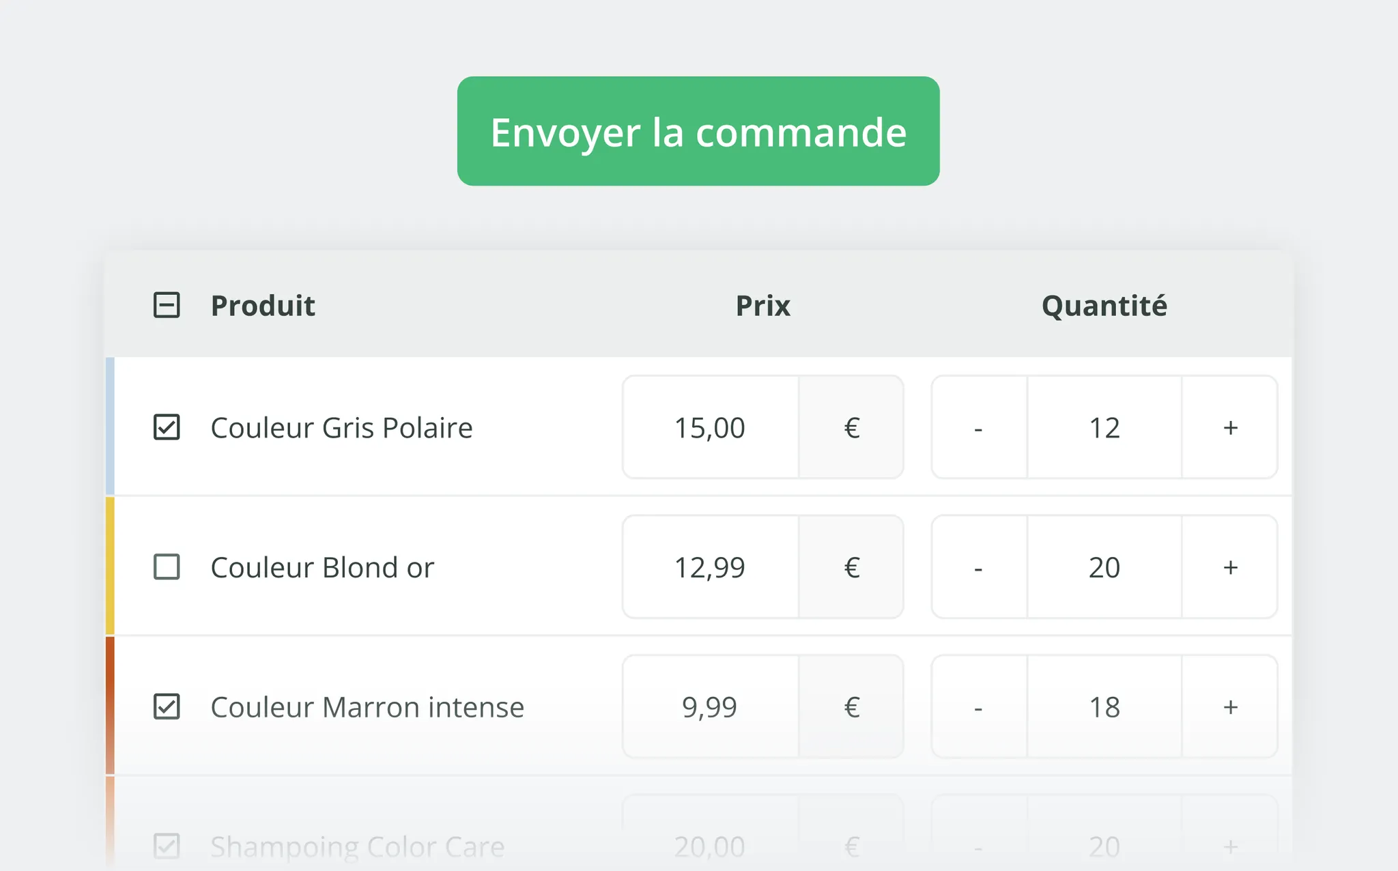
Task: Click the Quantité column header
Action: click(1104, 305)
